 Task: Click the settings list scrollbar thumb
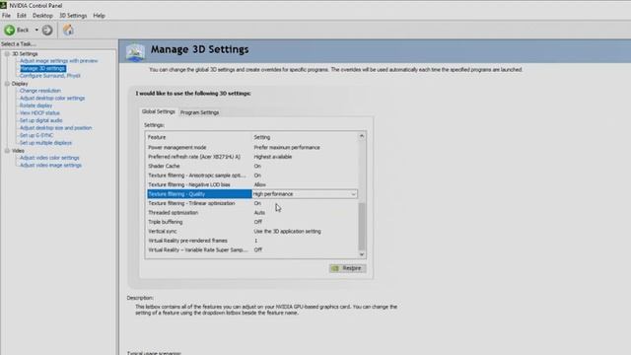[362, 227]
